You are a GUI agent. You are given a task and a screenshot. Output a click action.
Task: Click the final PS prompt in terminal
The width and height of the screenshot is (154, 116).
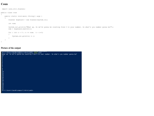pos(17,90)
